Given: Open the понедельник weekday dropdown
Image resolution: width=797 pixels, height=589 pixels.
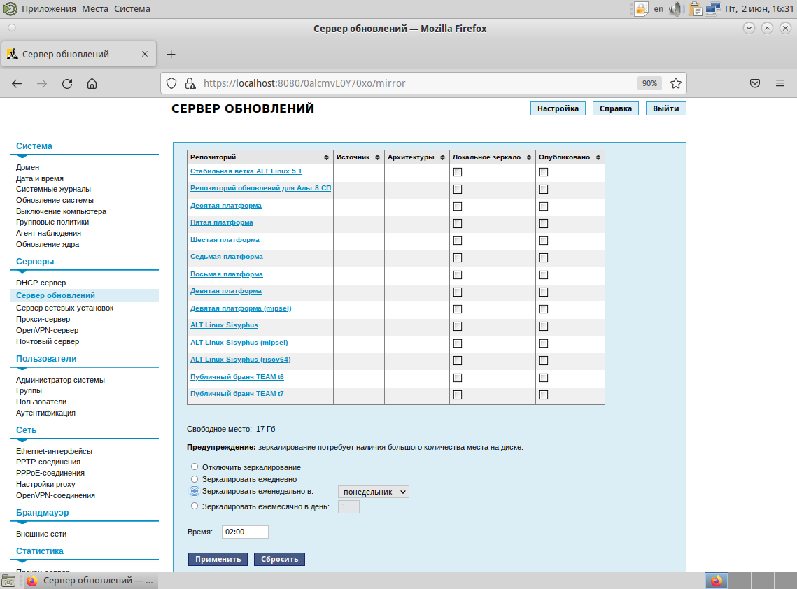Looking at the screenshot, I should pos(374,492).
